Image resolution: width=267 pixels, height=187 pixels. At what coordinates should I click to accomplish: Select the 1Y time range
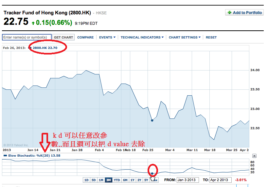(133, 180)
